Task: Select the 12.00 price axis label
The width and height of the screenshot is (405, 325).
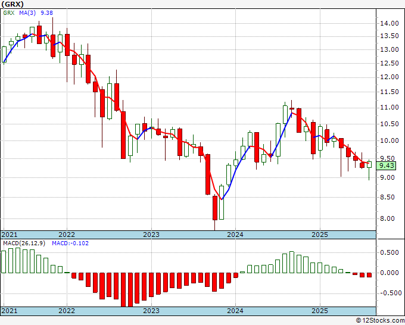Action: [x=390, y=77]
